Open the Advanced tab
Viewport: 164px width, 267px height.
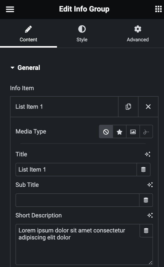click(138, 34)
